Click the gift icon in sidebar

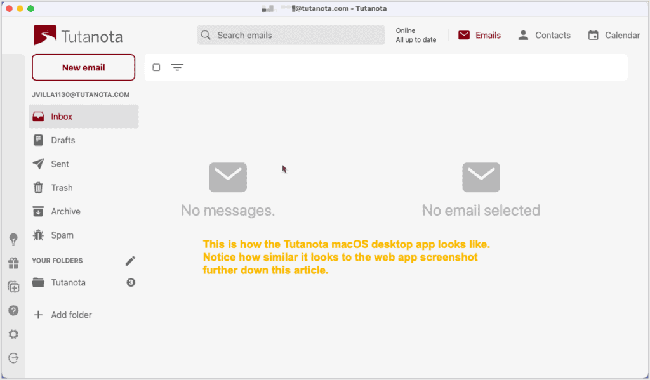click(x=13, y=263)
